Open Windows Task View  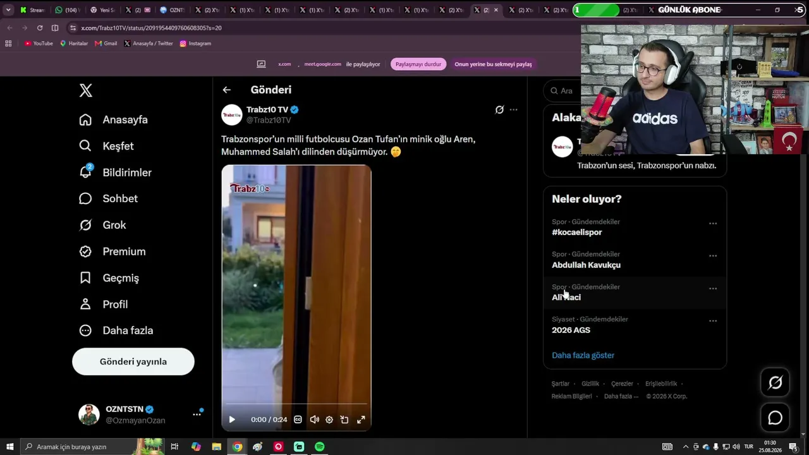175,447
